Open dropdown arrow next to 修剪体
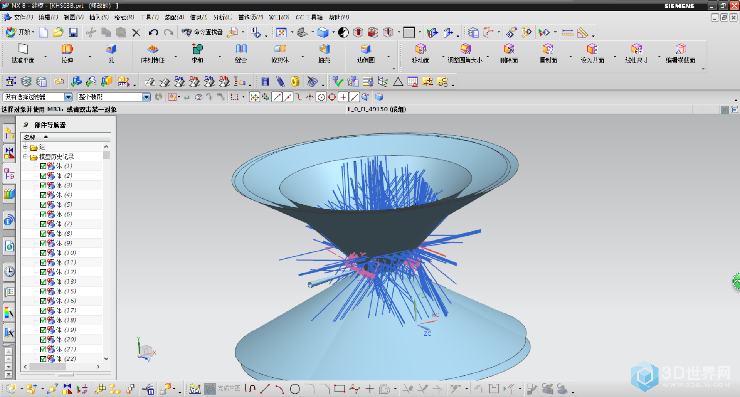Viewport: 740px width, 397px height. [303, 56]
